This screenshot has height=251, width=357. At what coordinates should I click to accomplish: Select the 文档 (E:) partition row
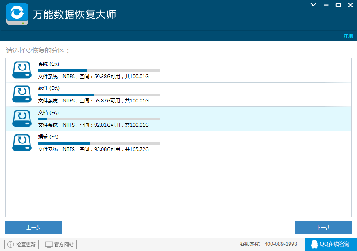pyautogui.click(x=178, y=118)
